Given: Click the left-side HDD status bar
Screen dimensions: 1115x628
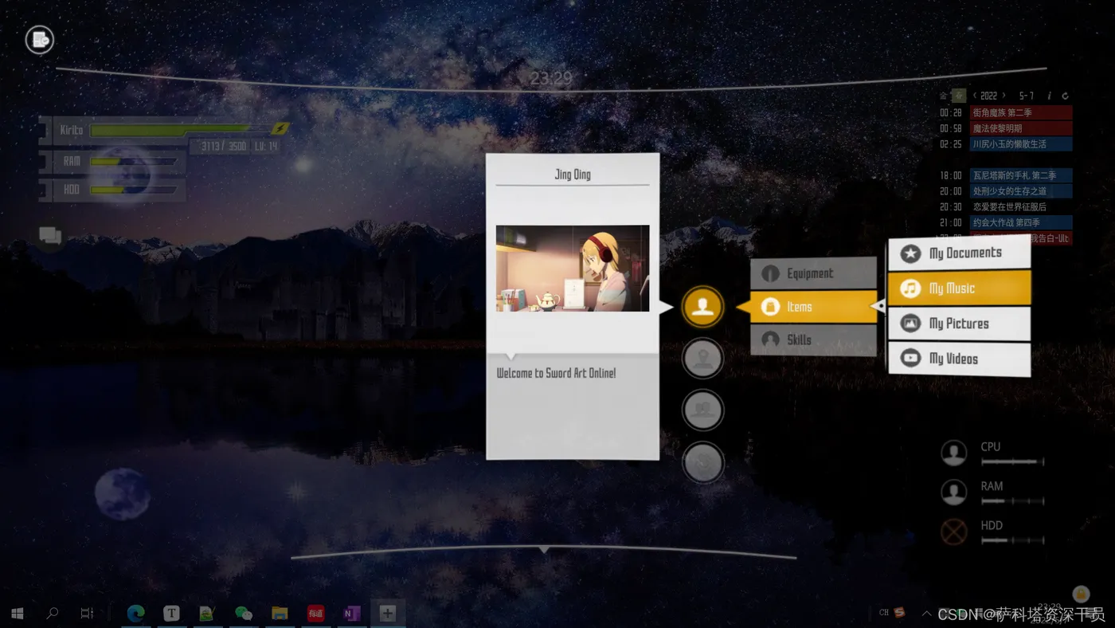Looking at the screenshot, I should tap(134, 190).
